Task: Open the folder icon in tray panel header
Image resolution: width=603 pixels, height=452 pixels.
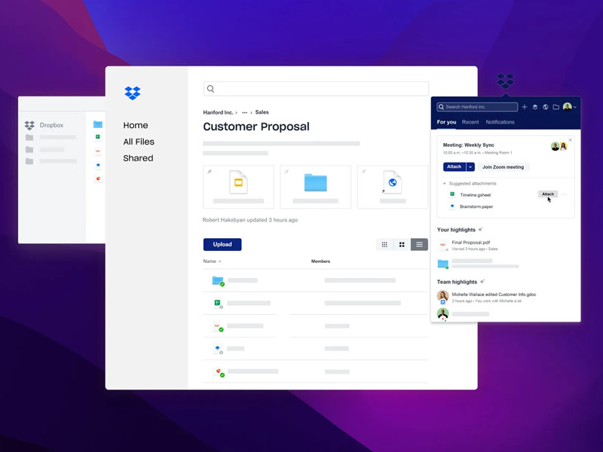Action: tap(556, 107)
